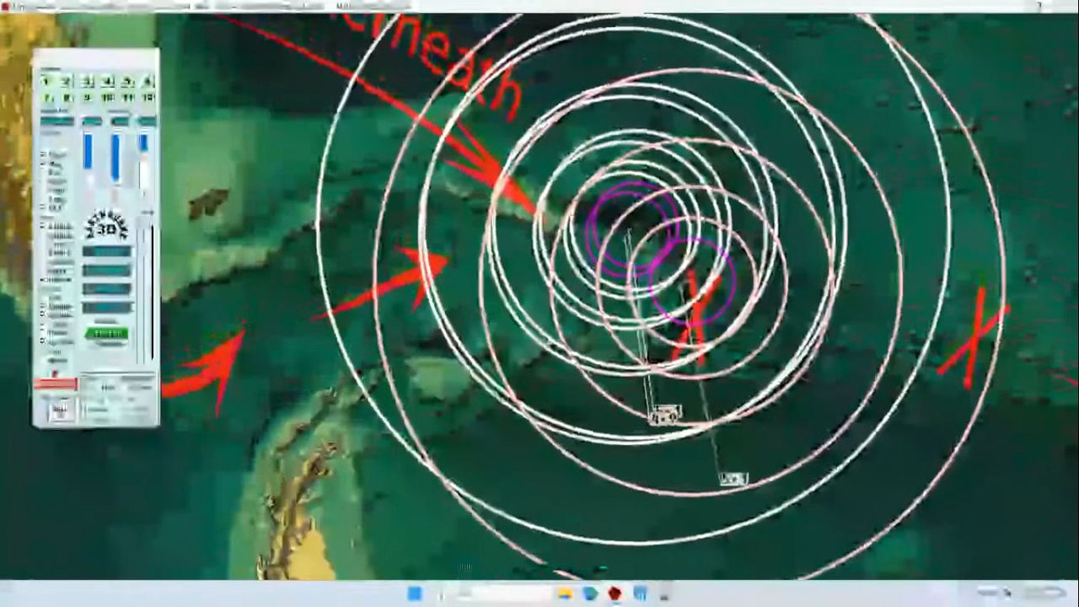Image resolution: width=1079 pixels, height=607 pixels.
Task: Open Microsoft Edge from the taskbar
Action: point(590,594)
